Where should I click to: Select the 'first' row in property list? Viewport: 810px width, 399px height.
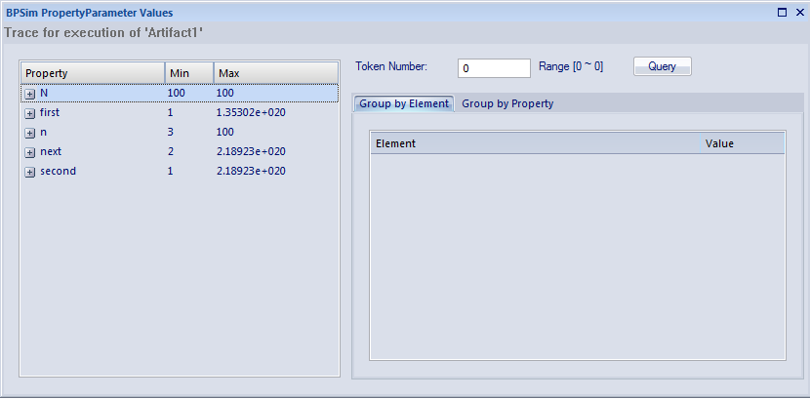(x=50, y=113)
